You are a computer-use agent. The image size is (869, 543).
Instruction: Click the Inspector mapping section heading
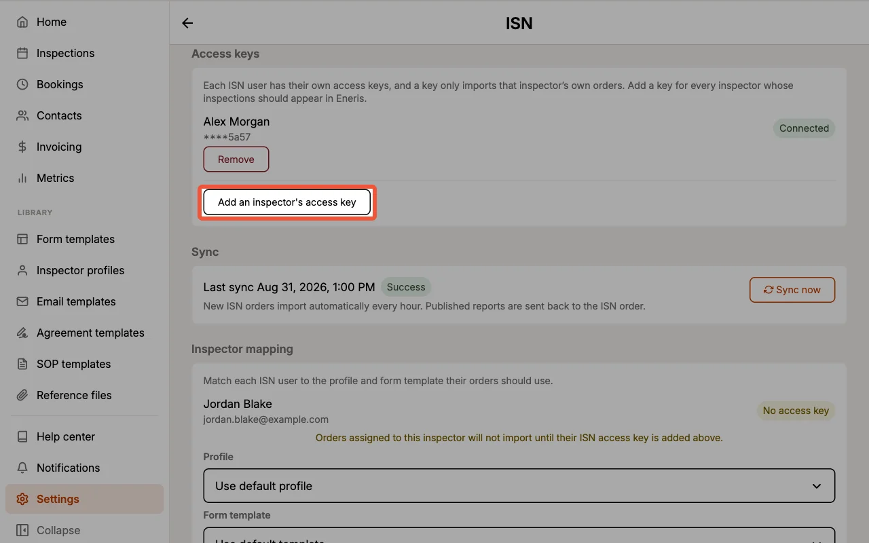pyautogui.click(x=242, y=349)
